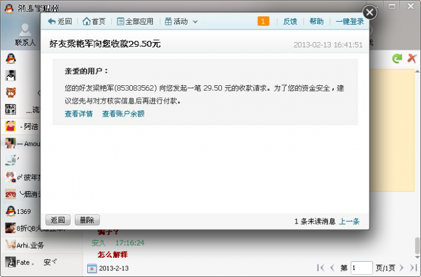Click the red X delete icon
This screenshot has height=277, width=421.
tap(411, 58)
